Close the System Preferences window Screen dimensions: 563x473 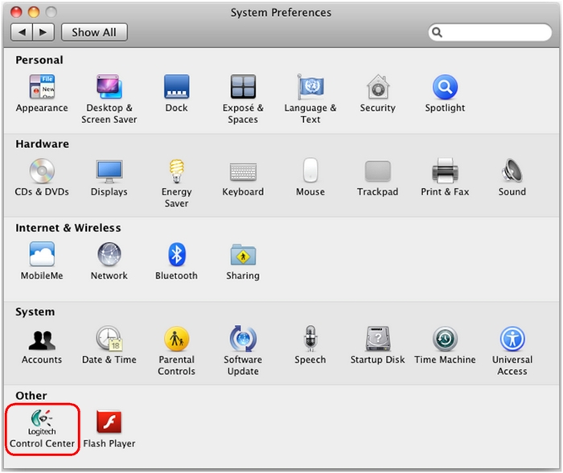click(16, 12)
